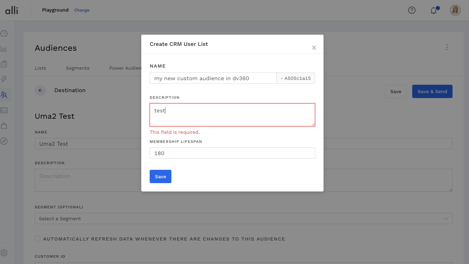469x264 pixels.
Task: Click the lightning bolt sidebar icon
Action: click(x=4, y=79)
